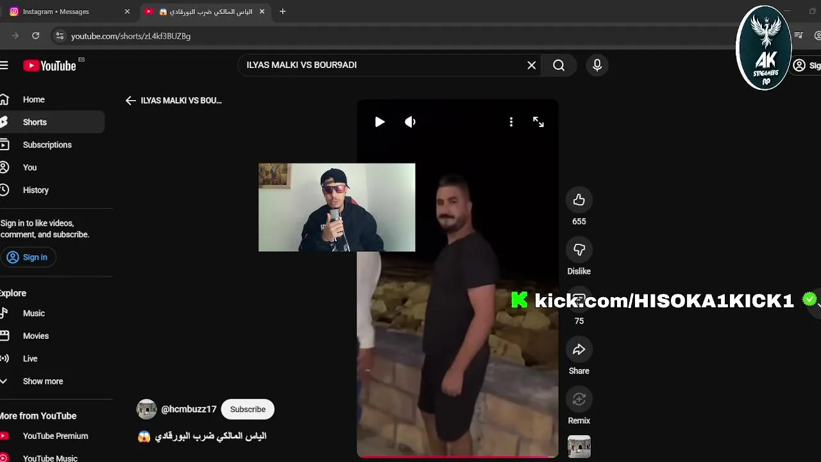Enter fullscreen mode on the Short
The width and height of the screenshot is (821, 462).
(x=538, y=122)
